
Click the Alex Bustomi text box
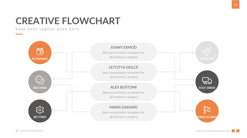point(123,92)
